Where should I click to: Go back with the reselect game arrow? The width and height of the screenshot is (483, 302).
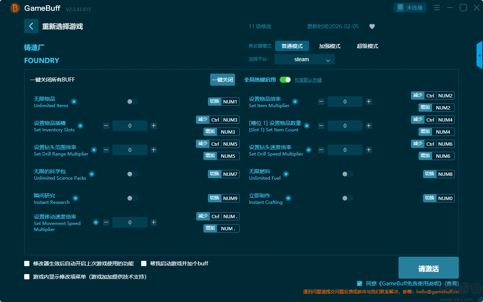pos(31,26)
